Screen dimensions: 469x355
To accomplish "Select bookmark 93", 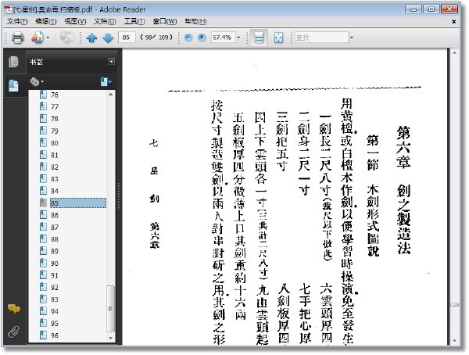I will [x=55, y=299].
